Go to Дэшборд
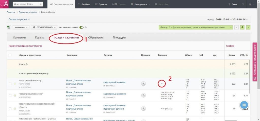Viewport: 260px width, 121px height. [84, 4]
